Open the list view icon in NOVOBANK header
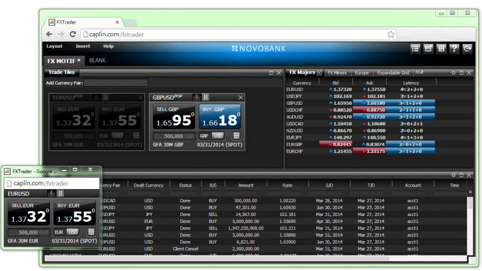 tap(415, 49)
